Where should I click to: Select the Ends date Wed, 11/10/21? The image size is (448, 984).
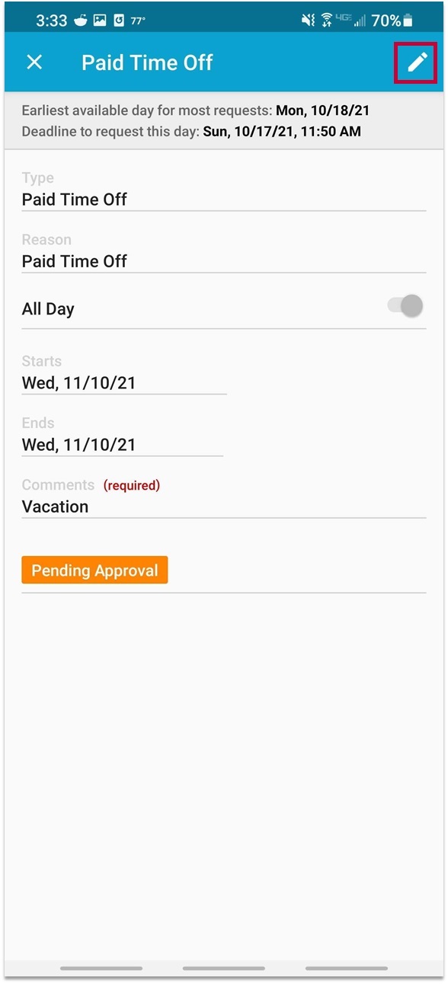(x=123, y=445)
